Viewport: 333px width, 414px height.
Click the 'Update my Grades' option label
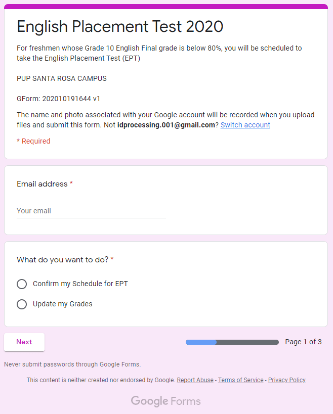click(62, 304)
